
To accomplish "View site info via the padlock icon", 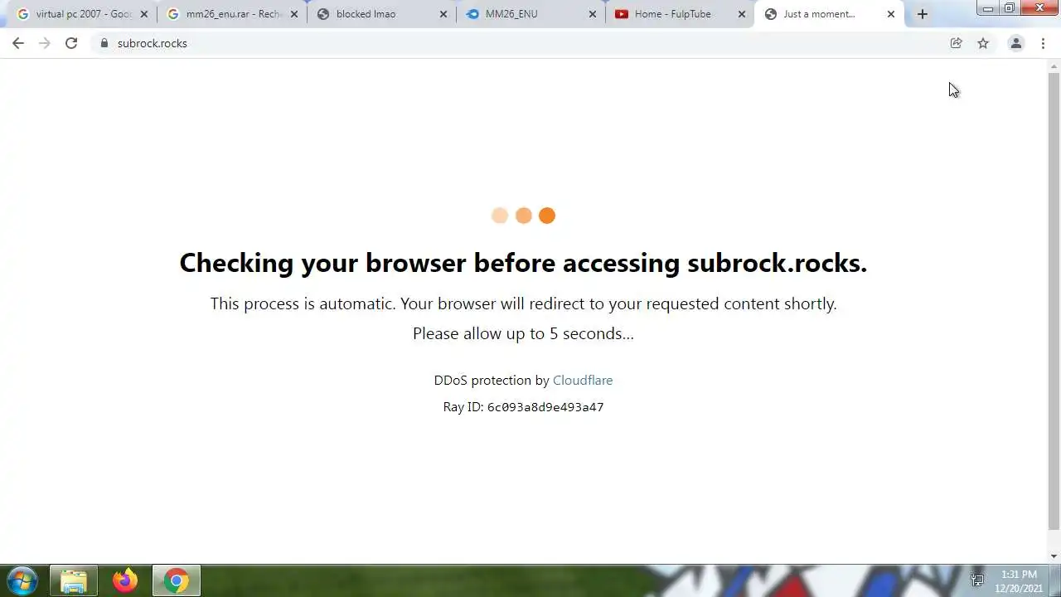I will coord(104,43).
